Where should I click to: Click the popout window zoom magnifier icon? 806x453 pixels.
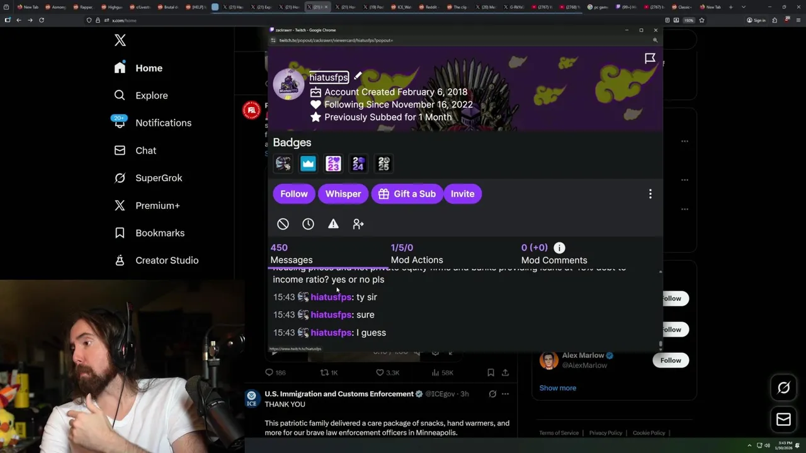[x=655, y=40]
